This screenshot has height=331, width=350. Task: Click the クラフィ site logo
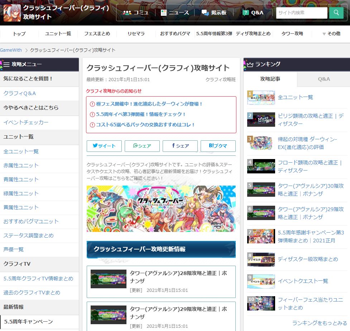[x=12, y=13]
